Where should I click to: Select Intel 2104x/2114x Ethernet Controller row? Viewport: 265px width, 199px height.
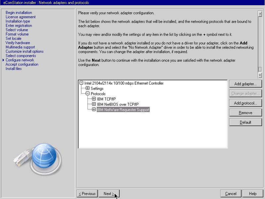(x=124, y=83)
